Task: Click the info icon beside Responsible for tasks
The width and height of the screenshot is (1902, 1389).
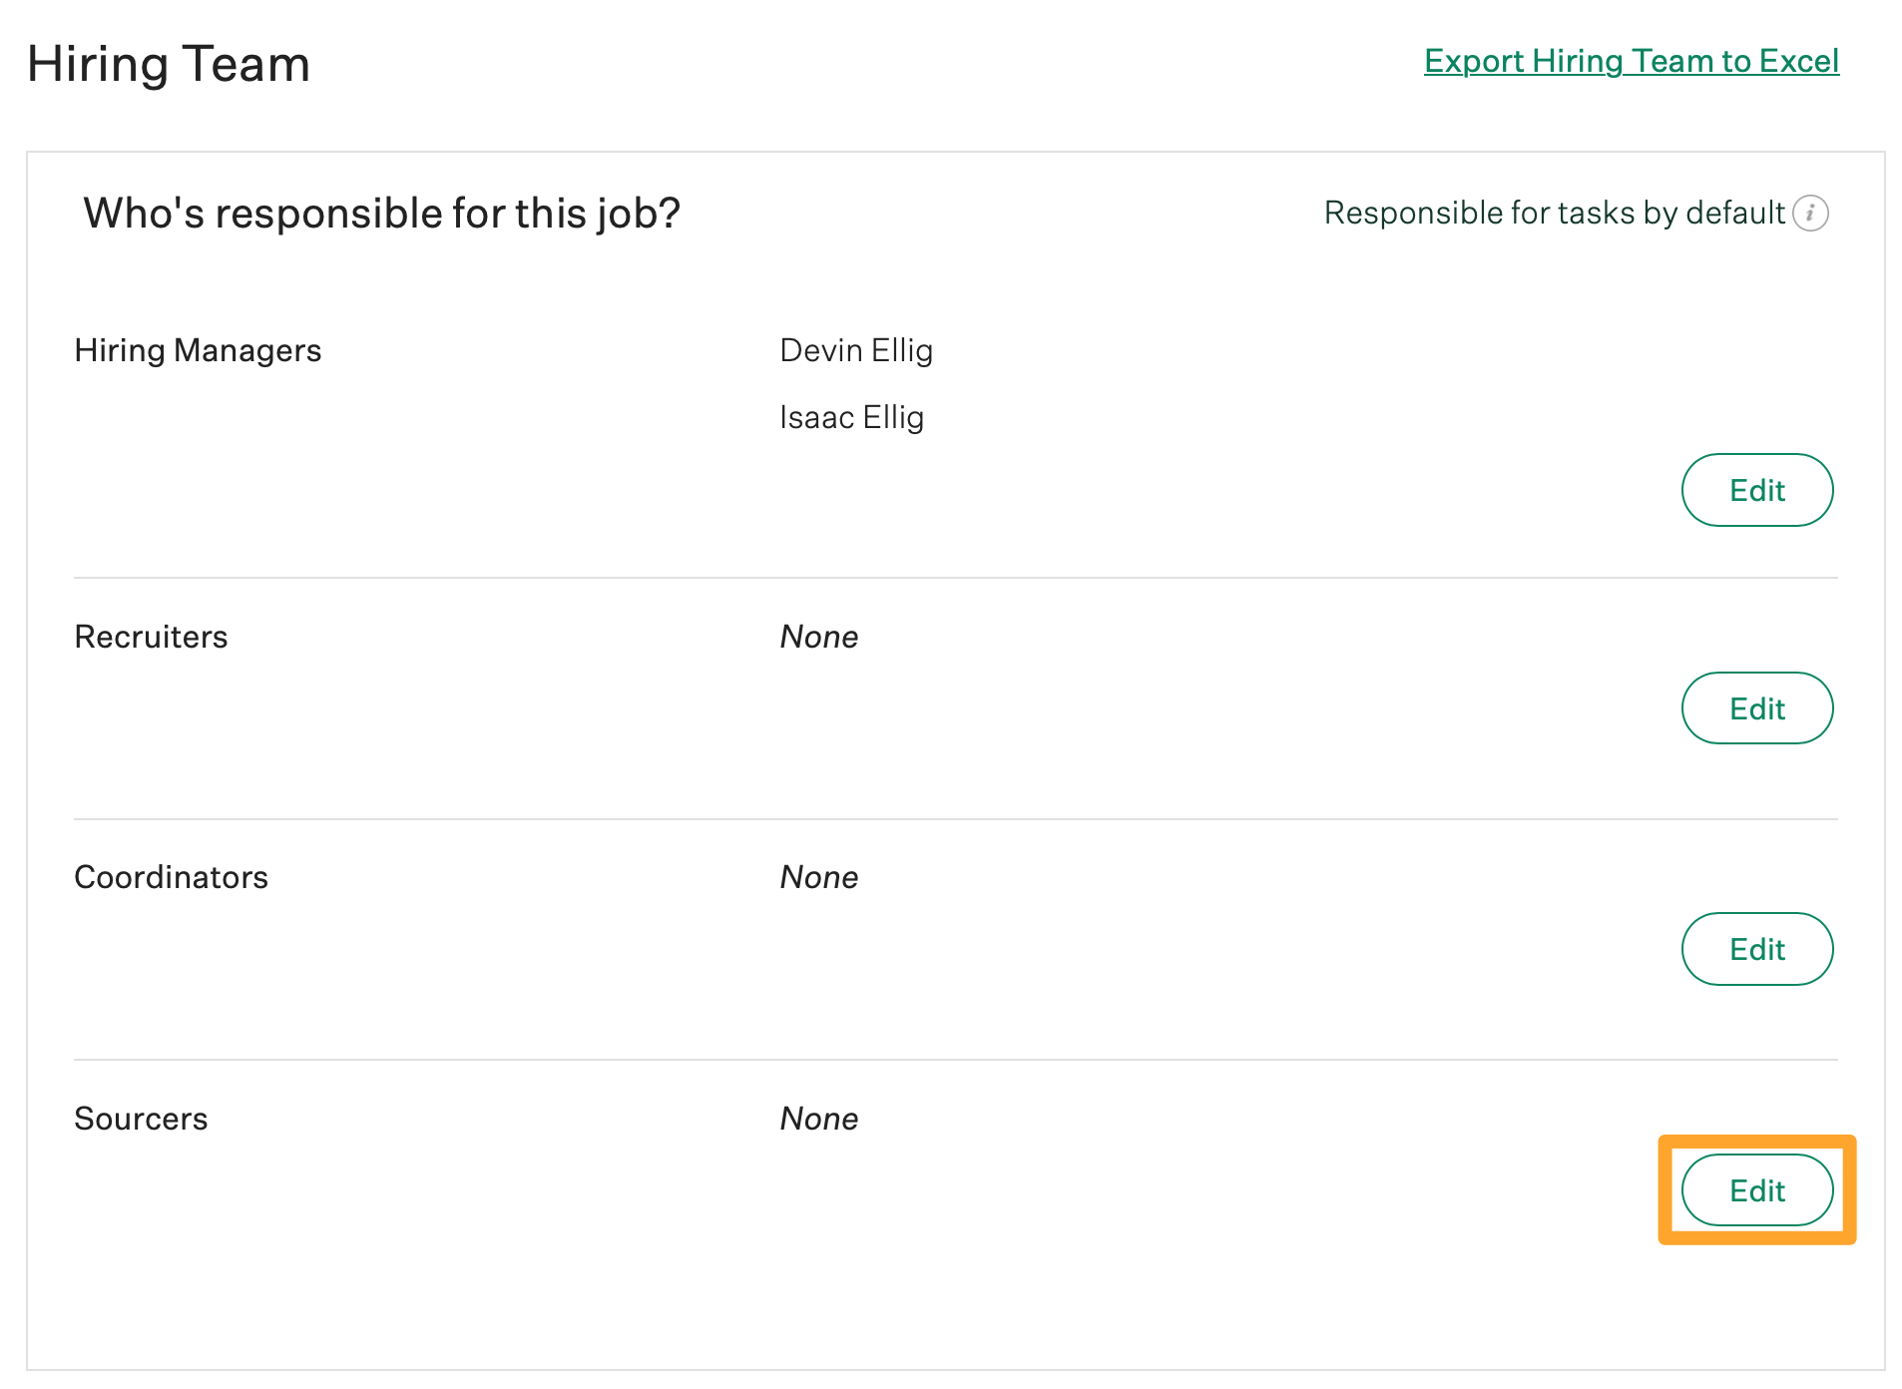Action: pos(1810,213)
